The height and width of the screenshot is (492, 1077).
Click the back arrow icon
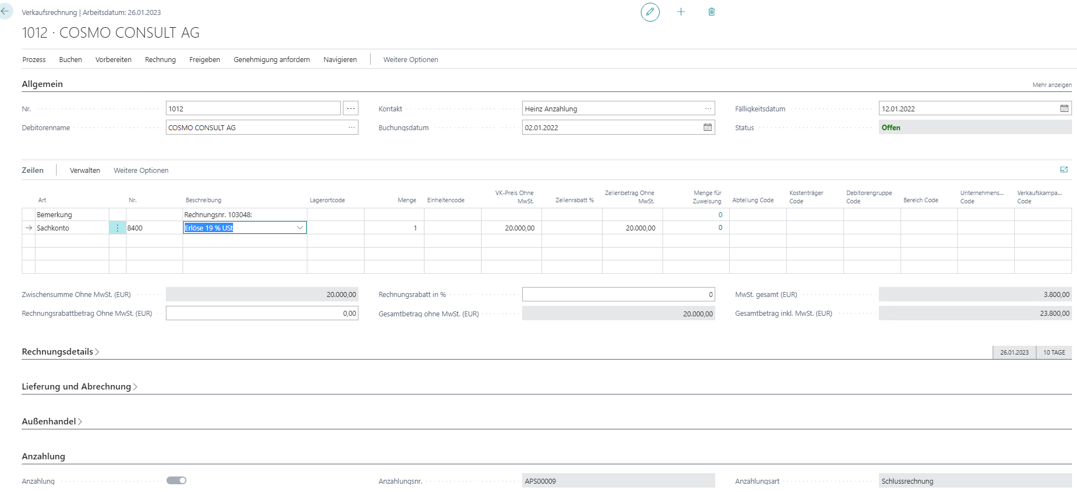point(5,11)
